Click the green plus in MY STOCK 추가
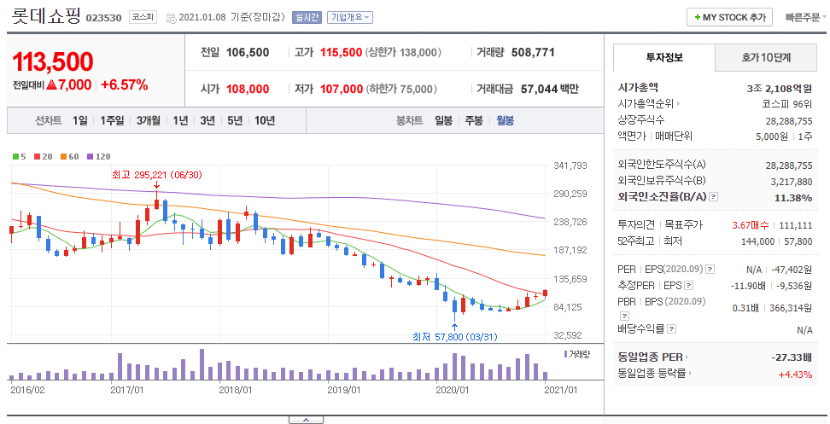This screenshot has height=424, width=830. point(697,17)
